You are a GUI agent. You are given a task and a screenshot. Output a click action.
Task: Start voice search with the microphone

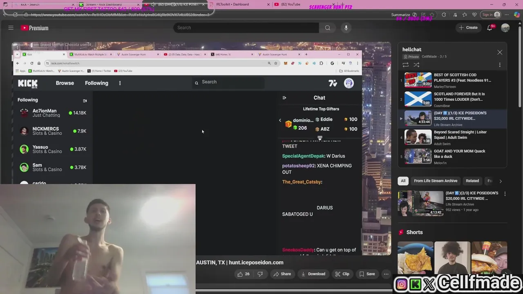(346, 28)
